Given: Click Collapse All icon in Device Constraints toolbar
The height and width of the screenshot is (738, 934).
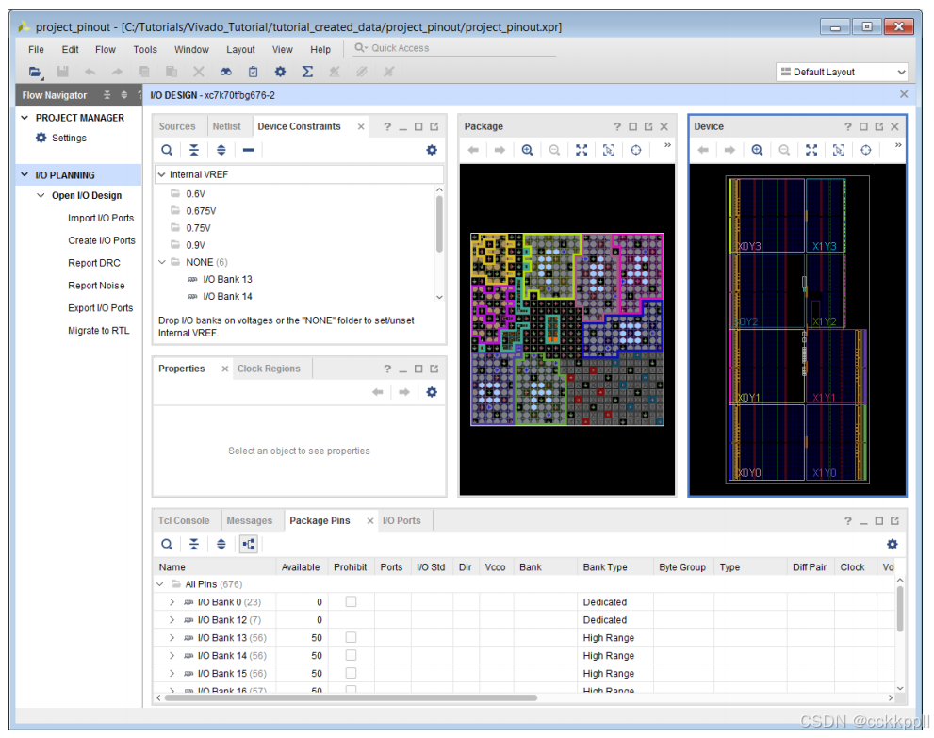Looking at the screenshot, I should 194,150.
